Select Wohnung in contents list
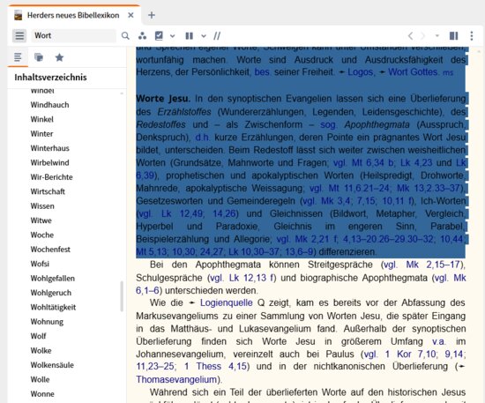Screen dimensions: 485x403 pos(47,322)
